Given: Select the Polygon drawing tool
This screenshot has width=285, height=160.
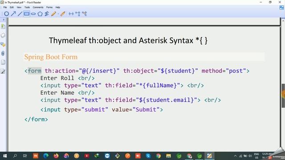Looking at the screenshot, I should point(40,14).
